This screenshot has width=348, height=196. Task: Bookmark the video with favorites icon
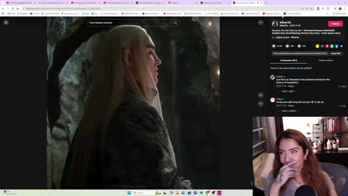coord(299,46)
